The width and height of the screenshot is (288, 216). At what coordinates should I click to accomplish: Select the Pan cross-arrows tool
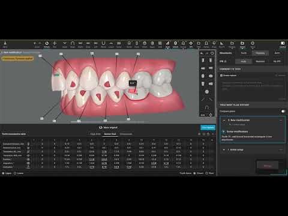[55, 44]
